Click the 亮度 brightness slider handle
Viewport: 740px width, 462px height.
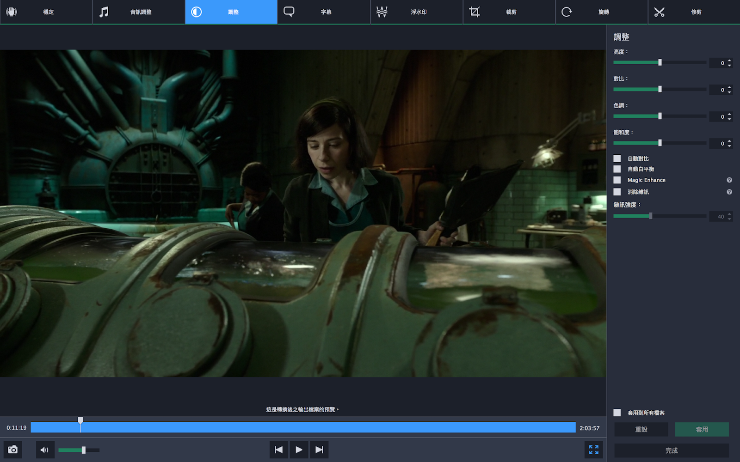click(x=660, y=62)
